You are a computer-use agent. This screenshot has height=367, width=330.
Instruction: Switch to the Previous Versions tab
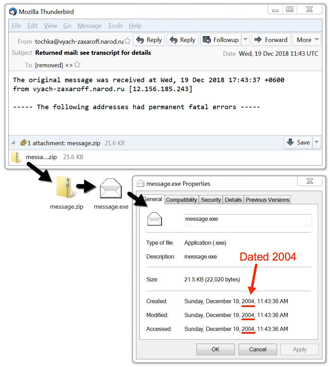point(267,200)
